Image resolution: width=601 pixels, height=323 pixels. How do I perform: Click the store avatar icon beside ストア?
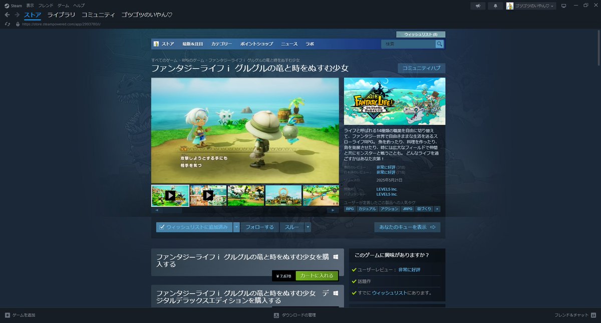tap(156, 44)
